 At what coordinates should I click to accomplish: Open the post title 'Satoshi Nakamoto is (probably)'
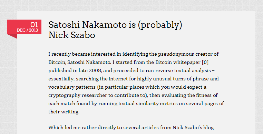[115, 25]
